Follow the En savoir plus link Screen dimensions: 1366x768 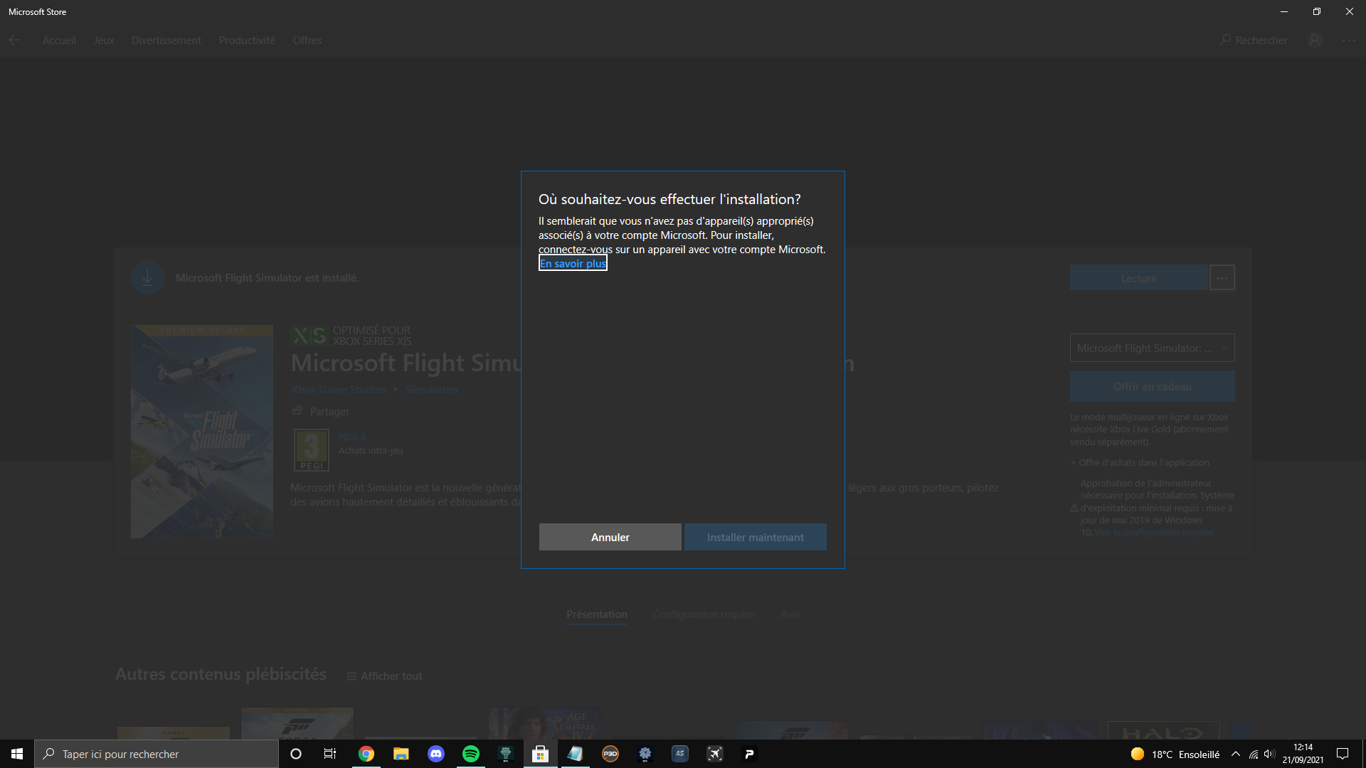tap(573, 264)
